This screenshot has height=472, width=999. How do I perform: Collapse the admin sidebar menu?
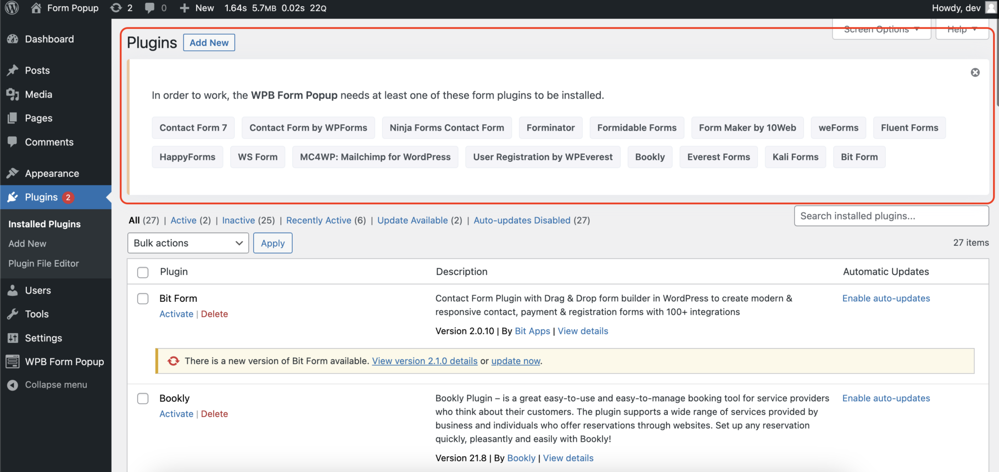click(13, 384)
